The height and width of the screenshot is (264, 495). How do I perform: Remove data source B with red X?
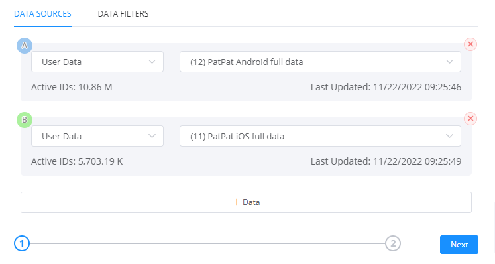470,119
